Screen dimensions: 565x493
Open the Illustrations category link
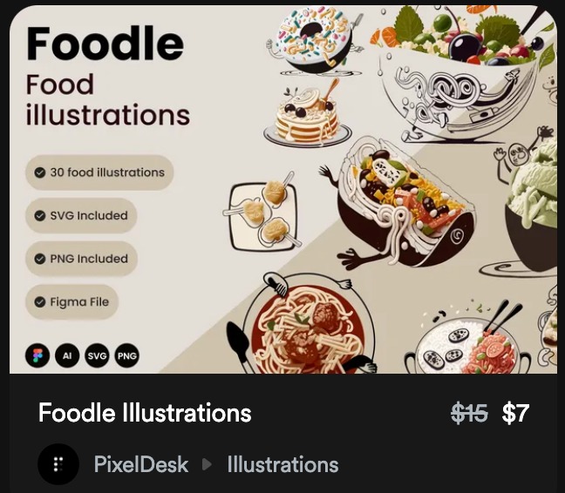[282, 464]
